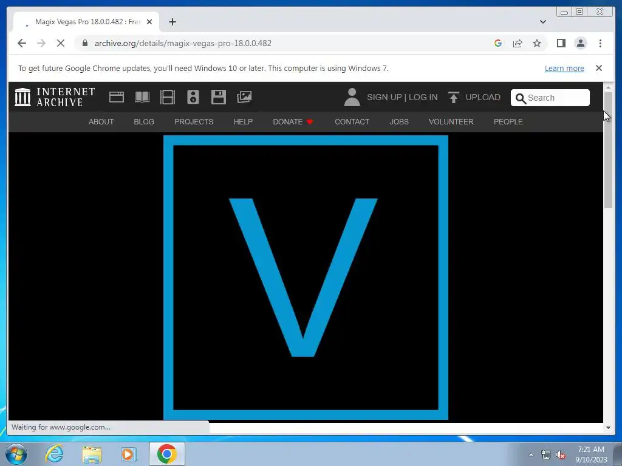
Task: View site lock information
Action: tap(85, 43)
